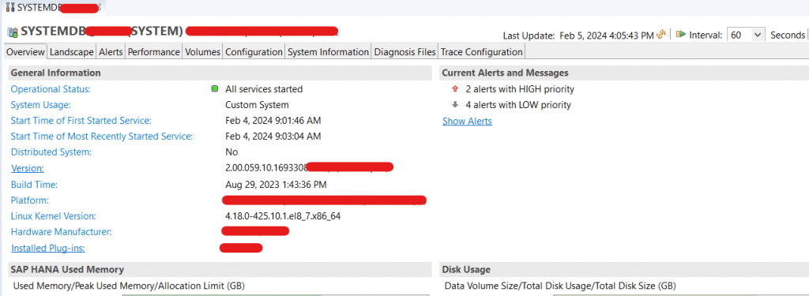This screenshot has height=296, width=809.
Task: Switch to the Configuration tab
Action: (254, 52)
